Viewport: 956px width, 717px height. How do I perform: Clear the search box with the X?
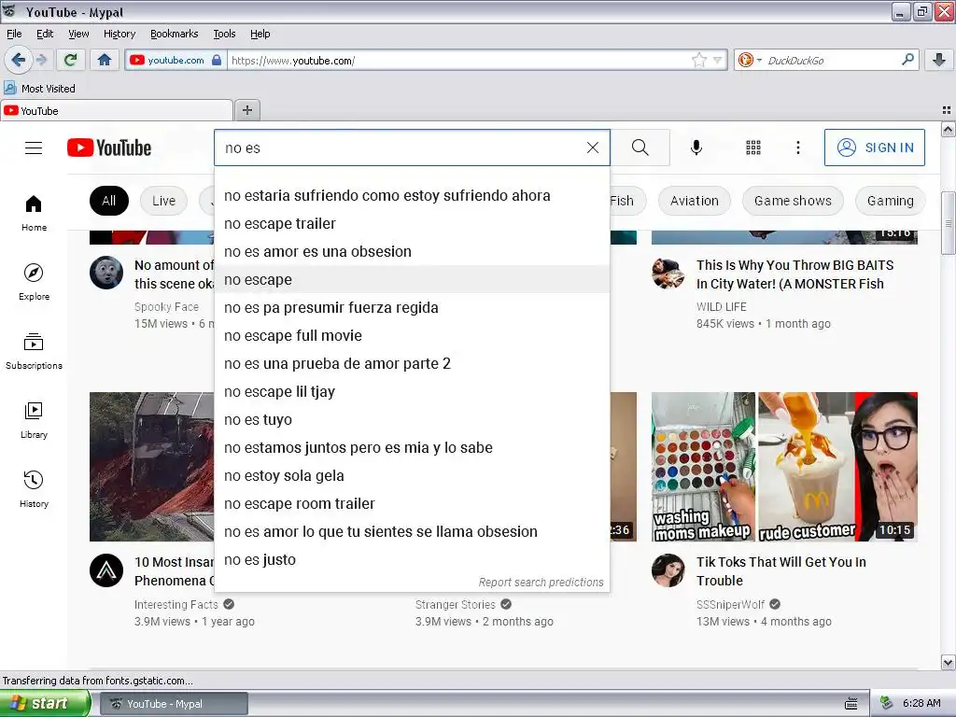(x=593, y=148)
